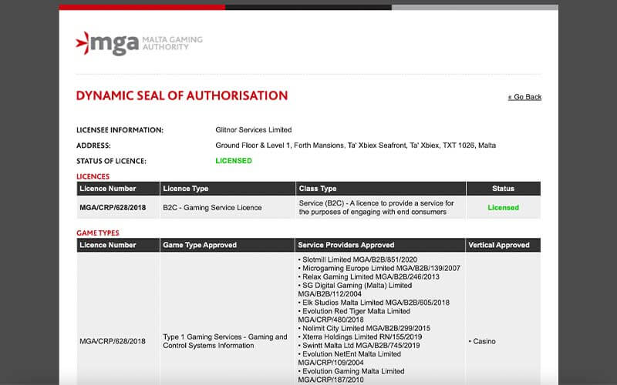This screenshot has width=617, height=385.
Task: Click the red GAME TYPES section heading
Action: (98, 233)
